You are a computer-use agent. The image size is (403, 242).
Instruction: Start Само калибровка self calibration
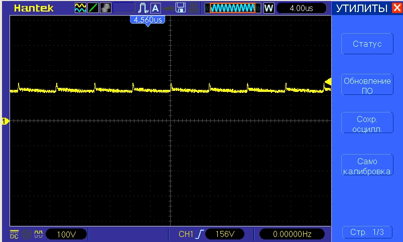pos(367,166)
